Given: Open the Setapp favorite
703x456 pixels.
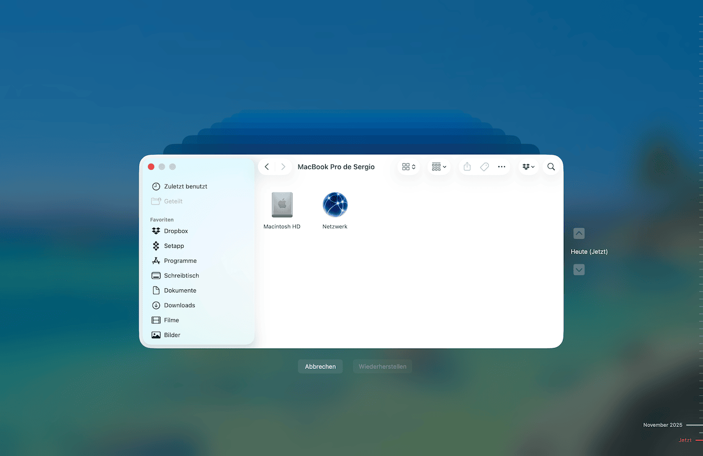Looking at the screenshot, I should point(174,245).
